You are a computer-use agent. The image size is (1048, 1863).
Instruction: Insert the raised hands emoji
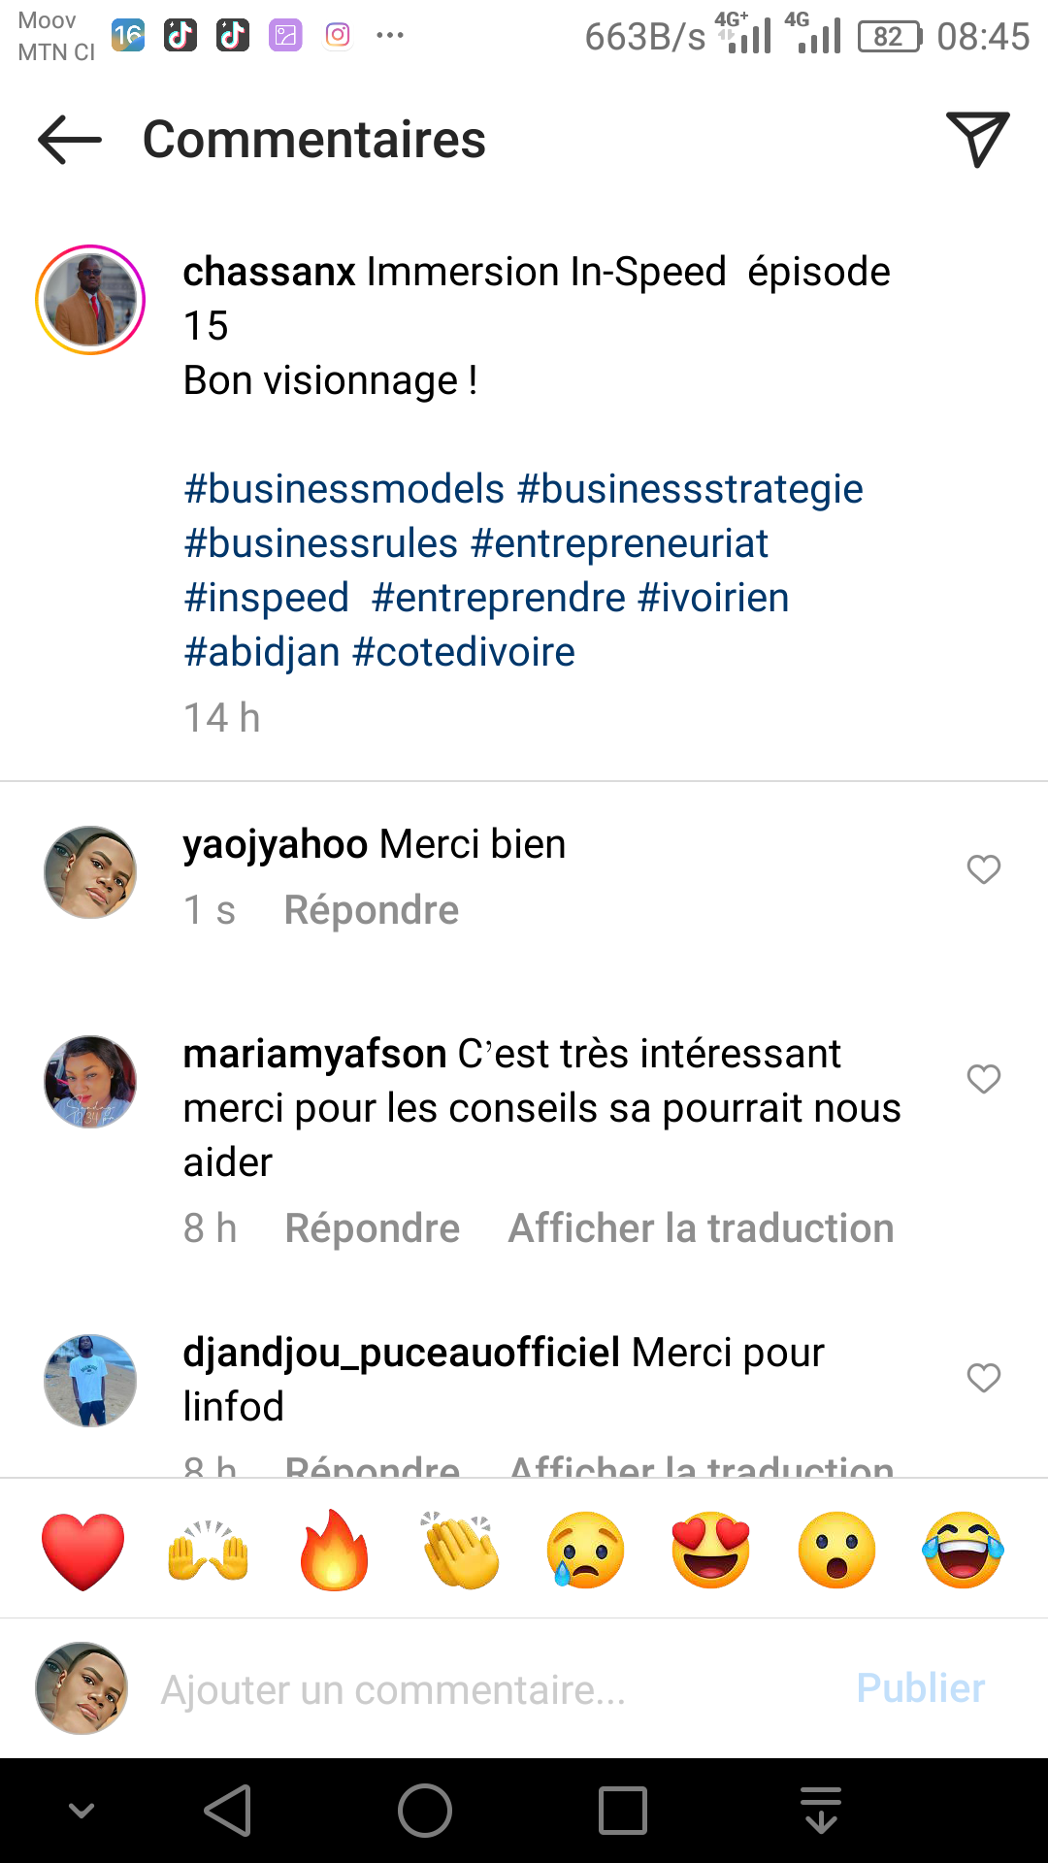click(x=209, y=1551)
